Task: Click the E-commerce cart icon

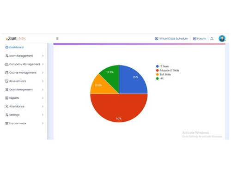Action: pos(6,123)
